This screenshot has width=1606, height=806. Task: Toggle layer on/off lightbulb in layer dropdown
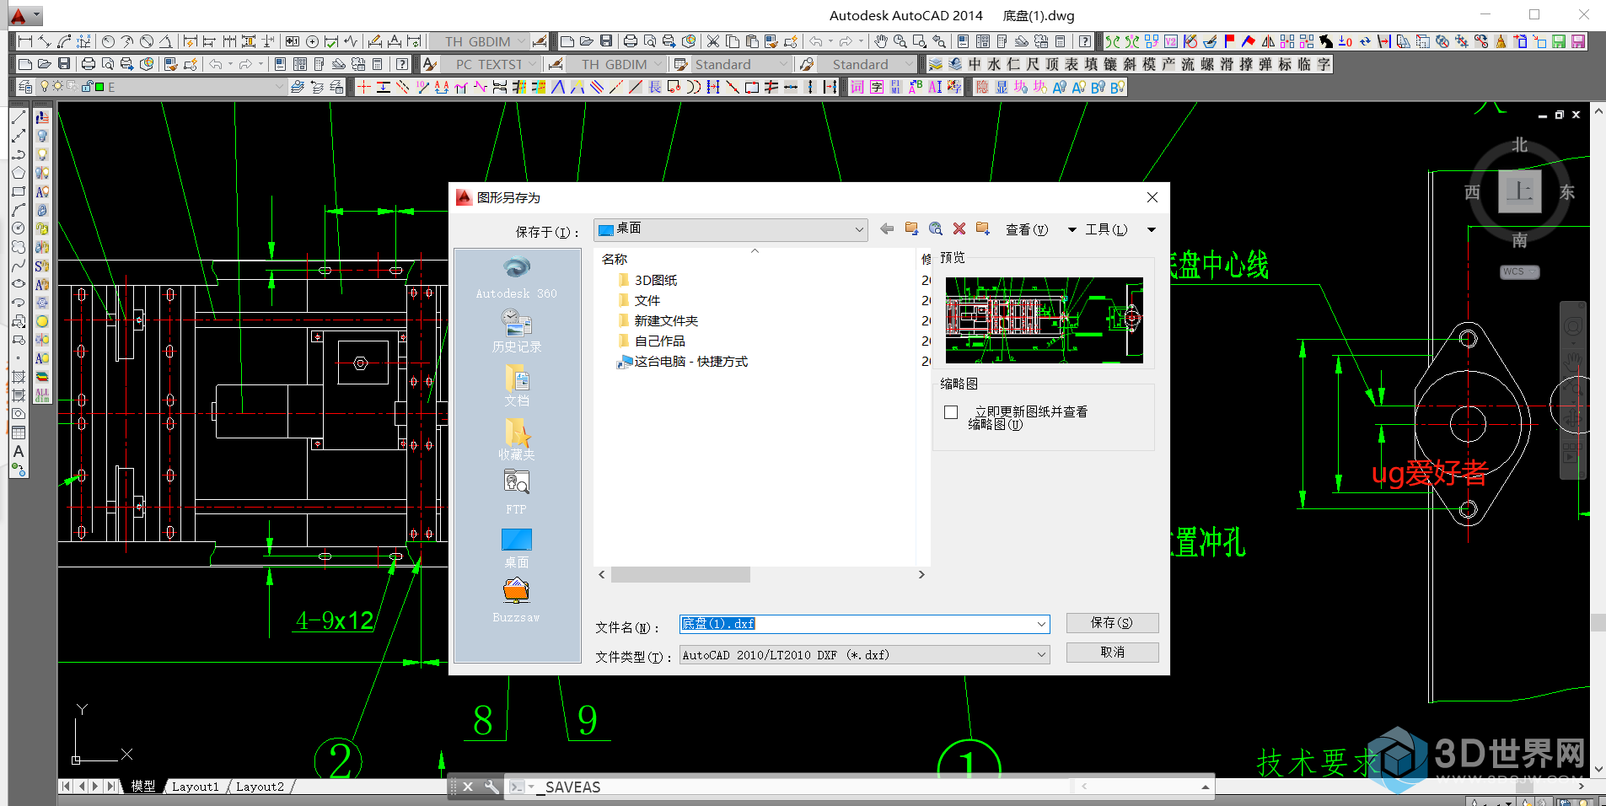[x=45, y=87]
